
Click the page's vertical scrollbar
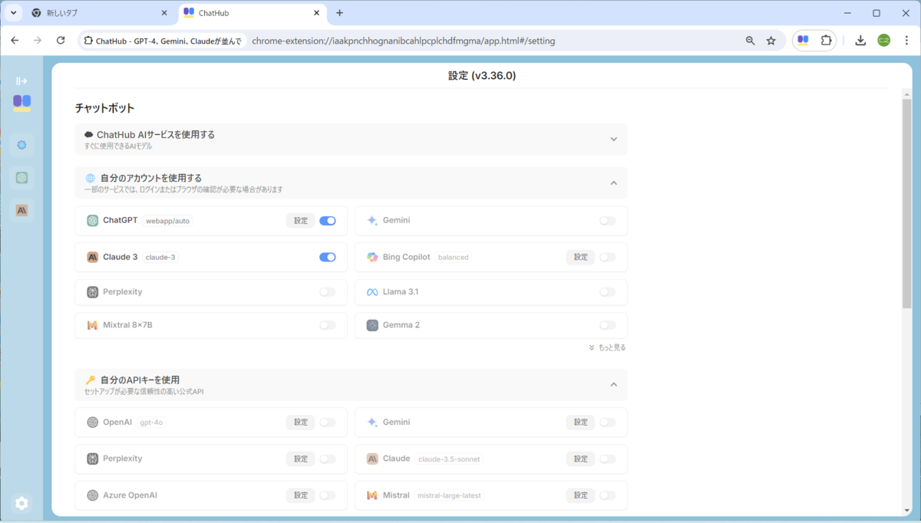click(906, 203)
